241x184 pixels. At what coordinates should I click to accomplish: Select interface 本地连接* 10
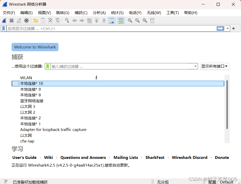coord(118,84)
